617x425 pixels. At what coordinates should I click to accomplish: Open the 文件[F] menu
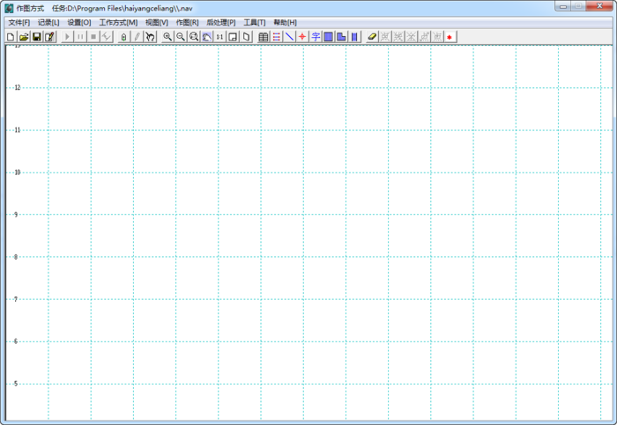click(x=19, y=22)
